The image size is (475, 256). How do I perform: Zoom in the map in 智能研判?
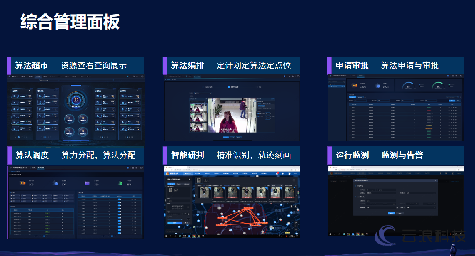296,226
